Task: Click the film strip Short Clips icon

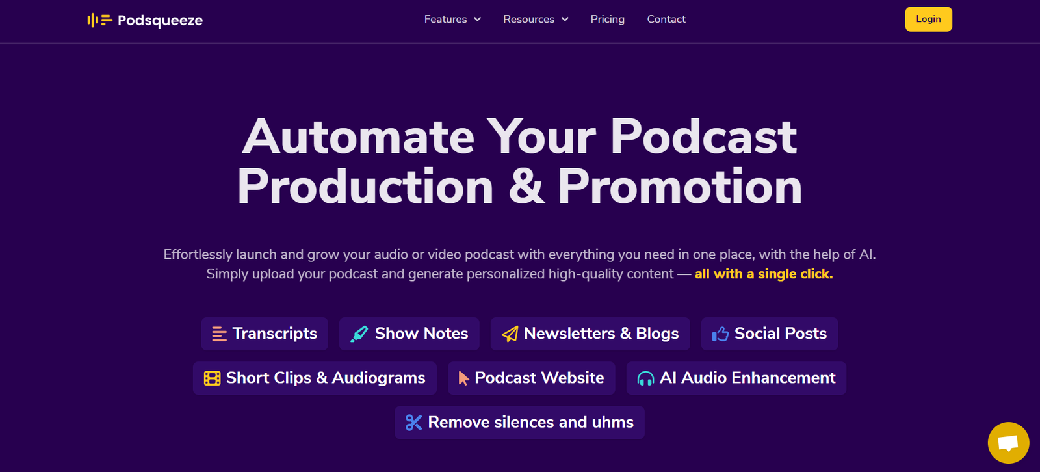Action: pos(212,378)
